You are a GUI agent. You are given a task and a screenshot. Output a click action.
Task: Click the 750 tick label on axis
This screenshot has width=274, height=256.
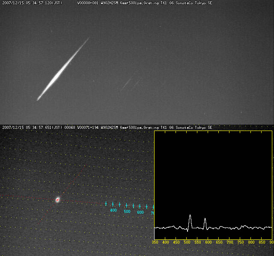point(241,242)
